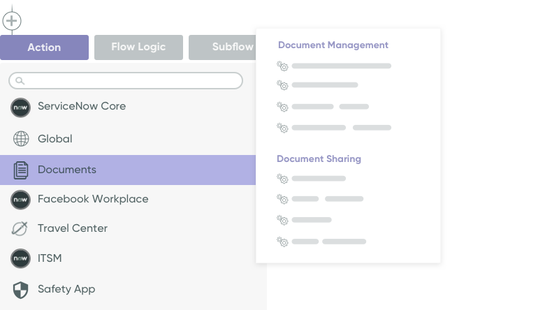Click the Travel Center planet icon

point(21,228)
